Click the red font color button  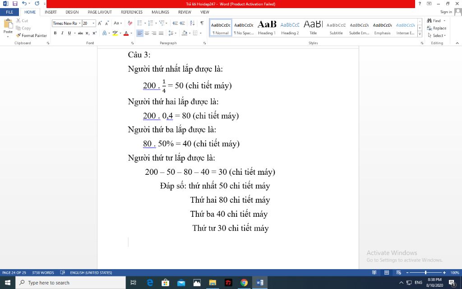126,33
